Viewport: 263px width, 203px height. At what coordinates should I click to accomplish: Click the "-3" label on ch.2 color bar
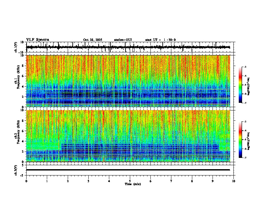coord(245,122)
